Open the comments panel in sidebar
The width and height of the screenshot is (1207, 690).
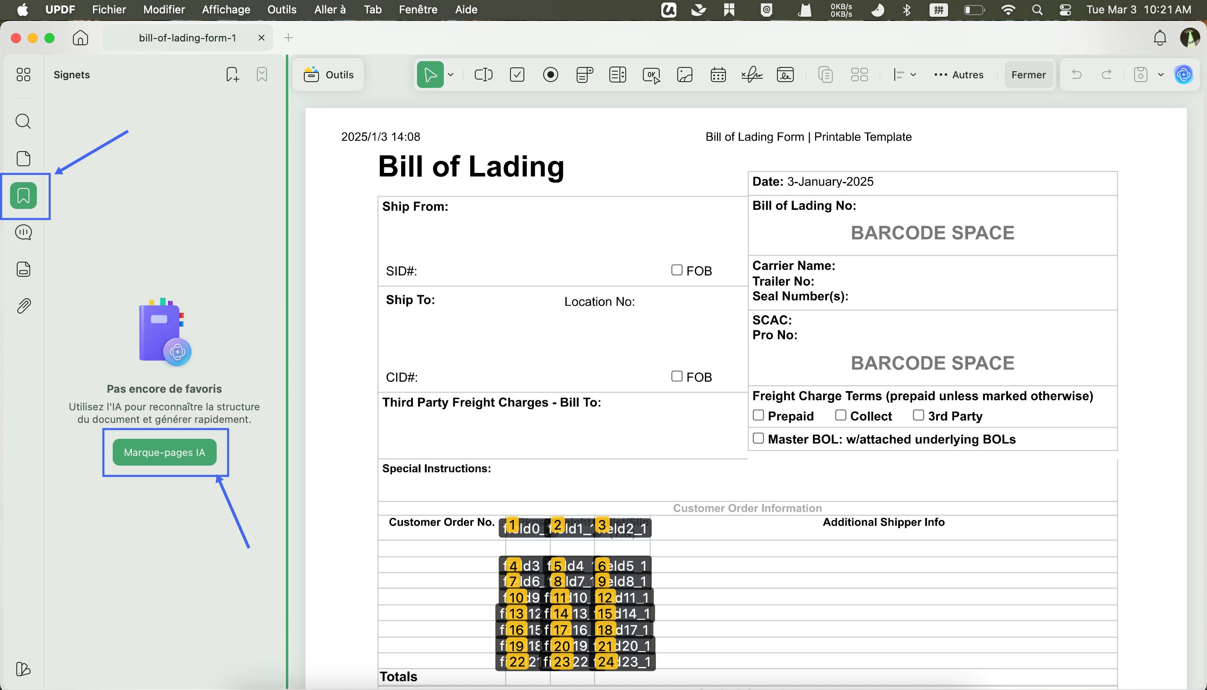23,232
